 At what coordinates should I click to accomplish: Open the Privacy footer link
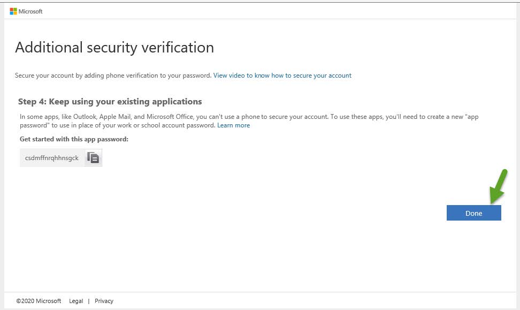click(104, 301)
